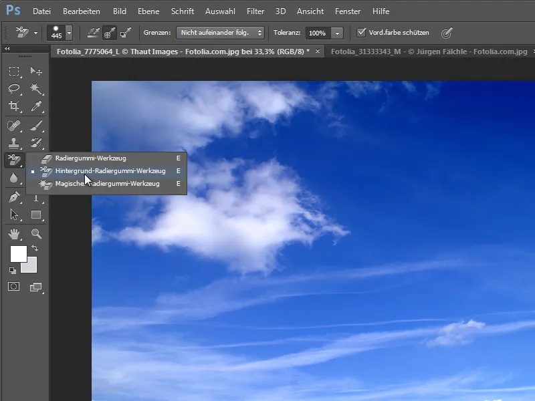535x401 pixels.
Task: Select the Rectangle shape tool
Action: (36, 215)
